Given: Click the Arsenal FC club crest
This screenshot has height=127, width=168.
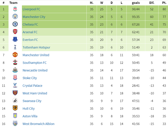Looking at the screenshot, I should [15, 32].
